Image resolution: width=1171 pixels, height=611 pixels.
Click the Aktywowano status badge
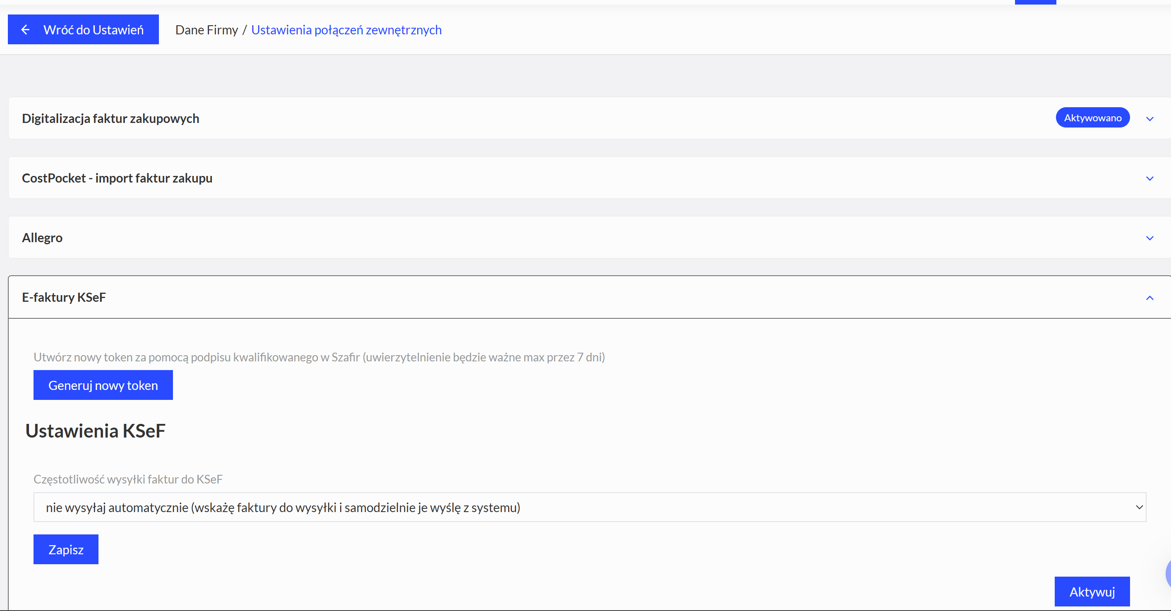1092,118
